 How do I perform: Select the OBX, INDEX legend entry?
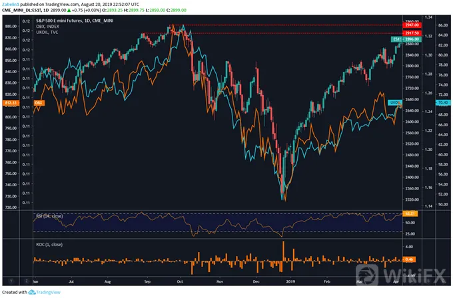47,26
